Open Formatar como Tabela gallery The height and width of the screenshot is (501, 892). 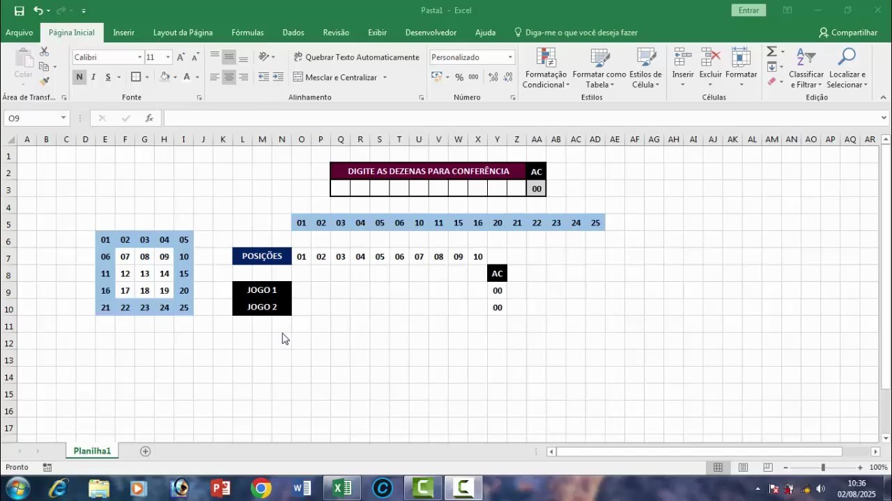click(599, 68)
